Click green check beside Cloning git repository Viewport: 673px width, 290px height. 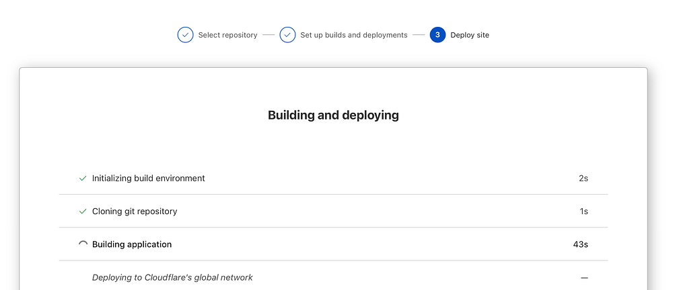(83, 211)
